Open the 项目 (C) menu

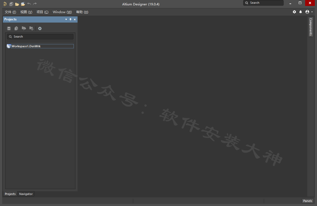click(x=43, y=12)
